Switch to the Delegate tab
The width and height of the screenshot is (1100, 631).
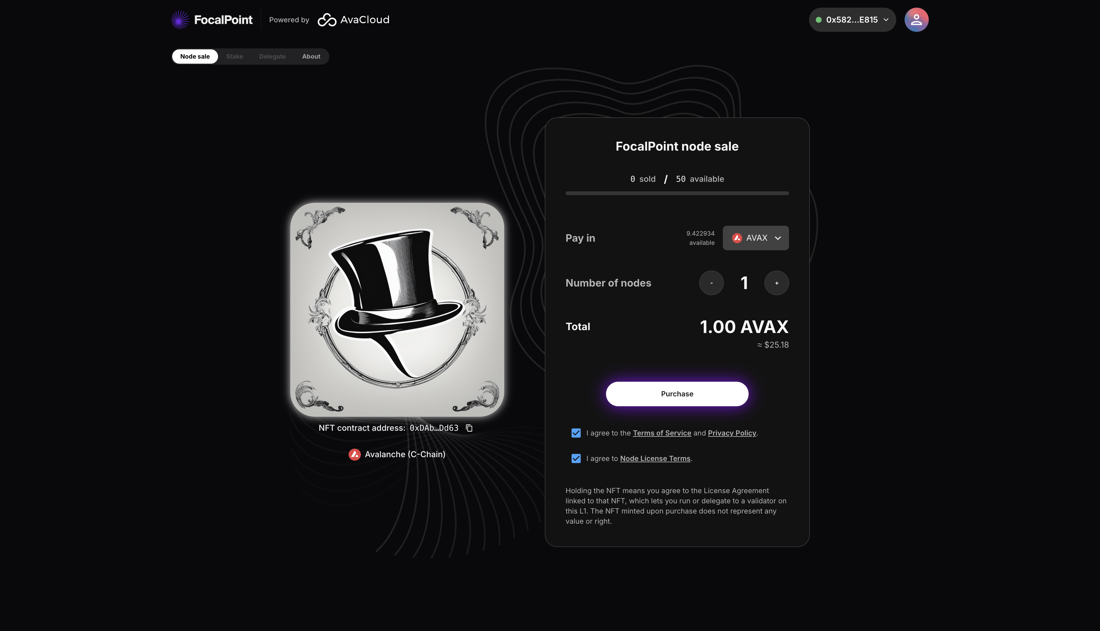[x=272, y=56]
